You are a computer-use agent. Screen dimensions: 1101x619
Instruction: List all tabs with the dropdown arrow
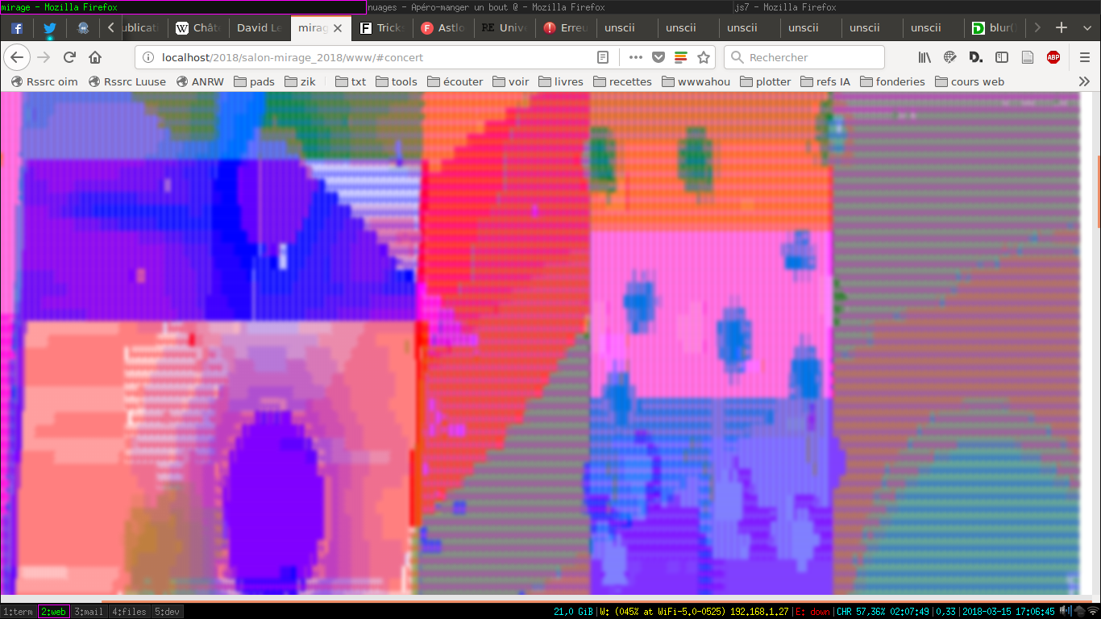1086,27
